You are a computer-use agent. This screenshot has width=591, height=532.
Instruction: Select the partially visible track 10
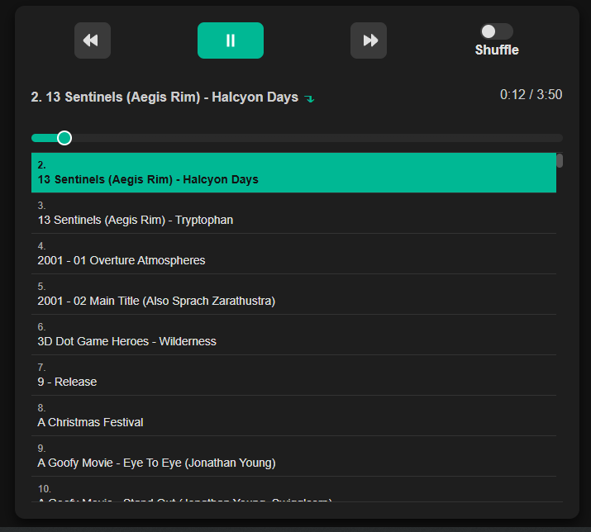tap(293, 491)
